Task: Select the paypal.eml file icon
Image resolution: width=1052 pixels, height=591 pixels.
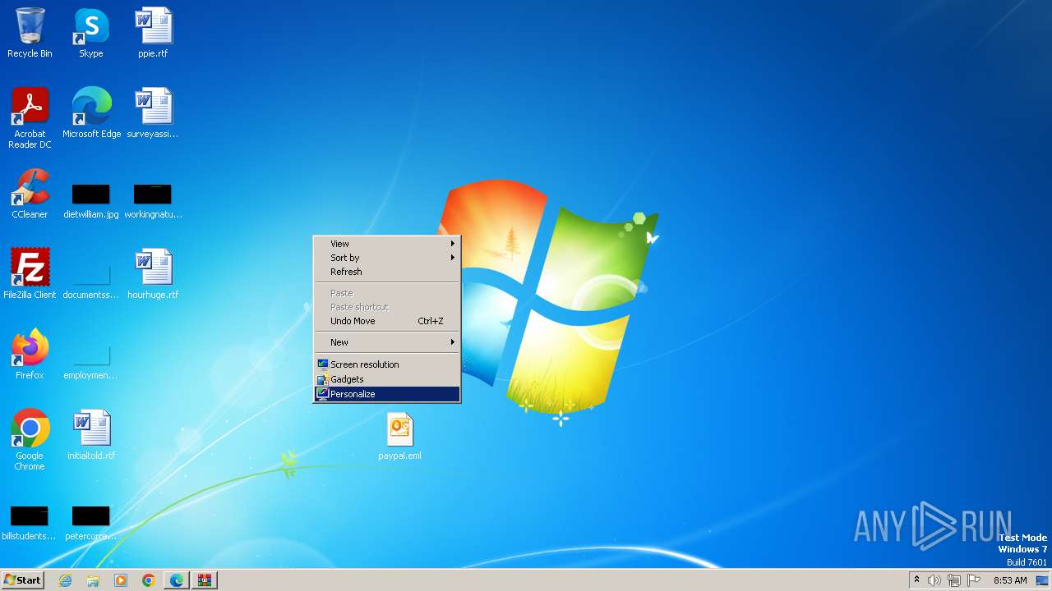Action: 399,435
